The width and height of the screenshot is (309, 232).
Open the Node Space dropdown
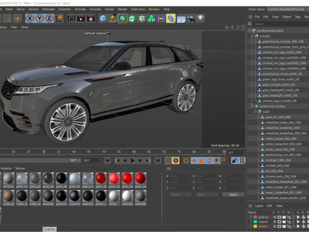(x=288, y=9)
